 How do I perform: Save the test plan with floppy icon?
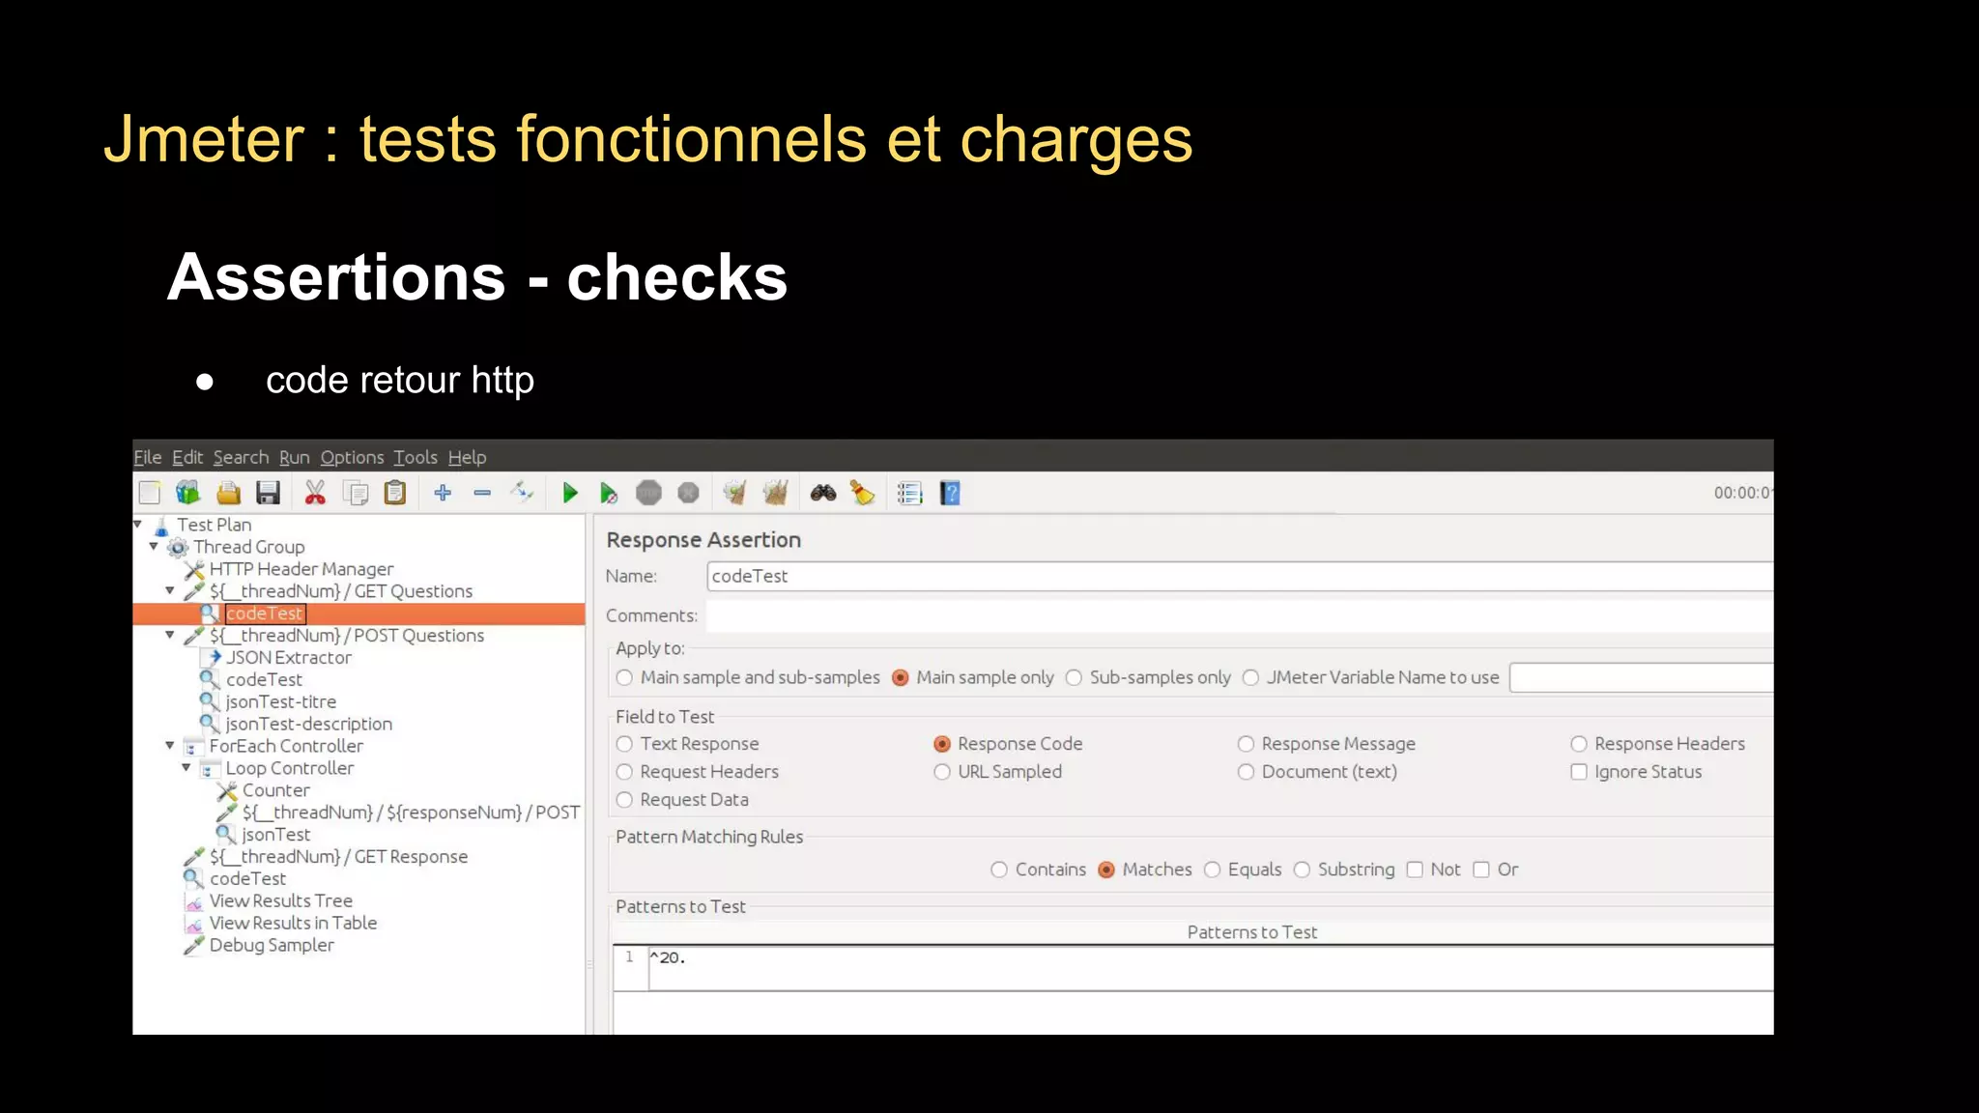[x=268, y=494]
